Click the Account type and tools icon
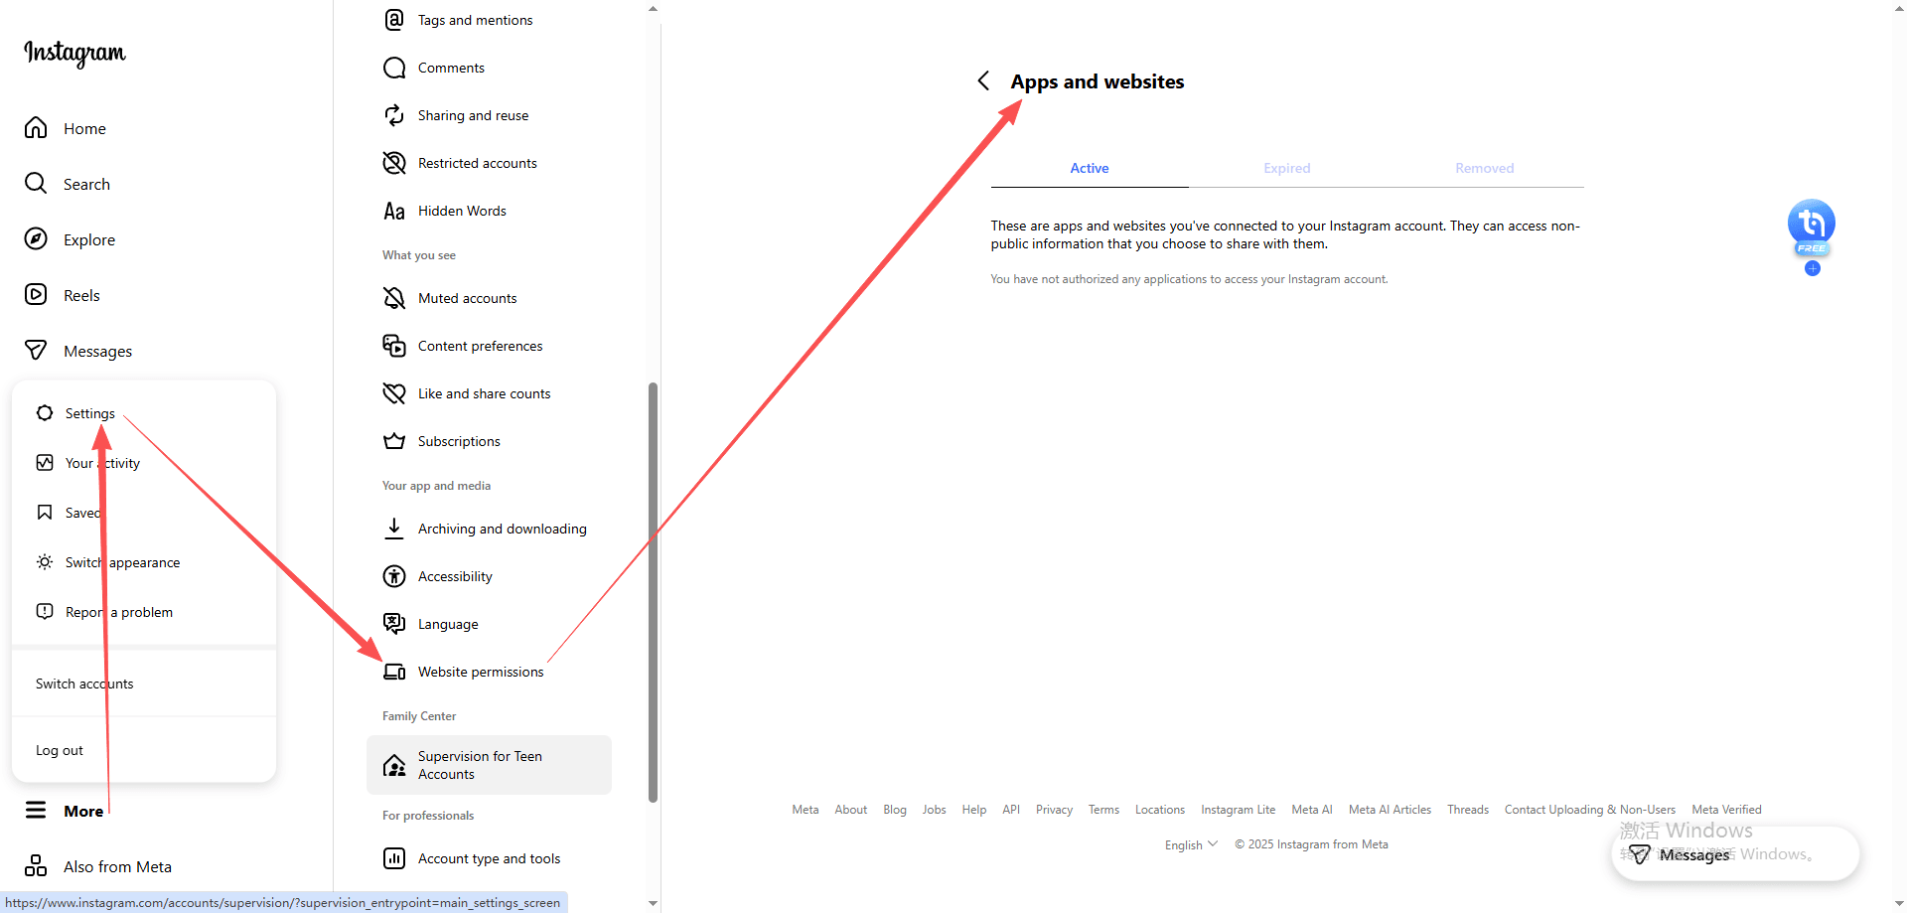 394,858
